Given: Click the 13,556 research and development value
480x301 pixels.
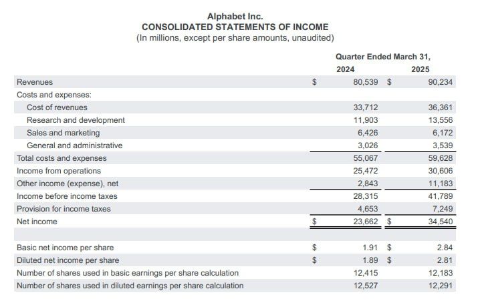Looking at the screenshot, I should [x=440, y=120].
